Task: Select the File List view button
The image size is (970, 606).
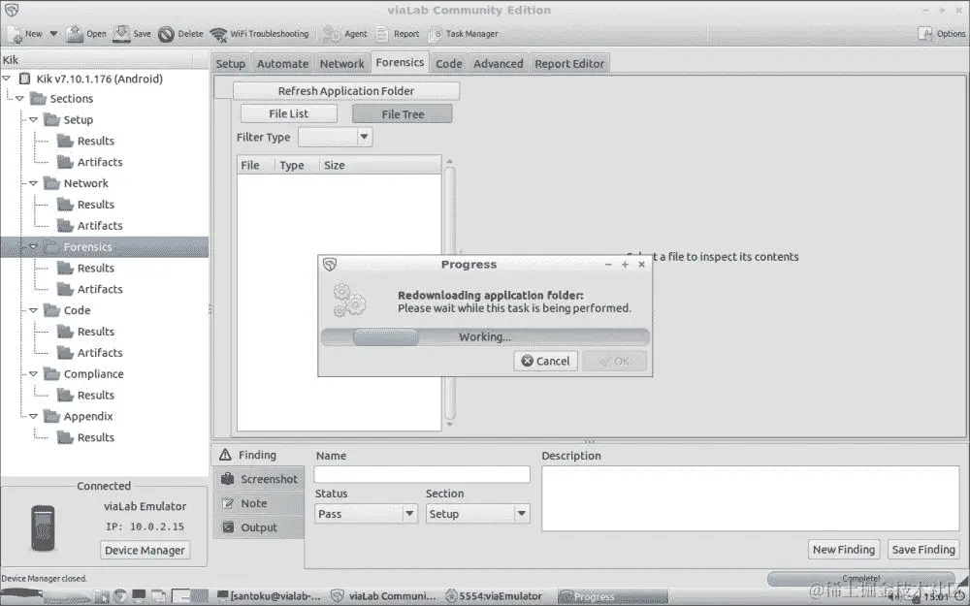Action: pos(289,113)
